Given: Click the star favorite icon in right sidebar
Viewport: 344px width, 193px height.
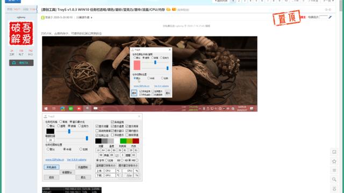Looking at the screenshot, I should click(x=334, y=161).
